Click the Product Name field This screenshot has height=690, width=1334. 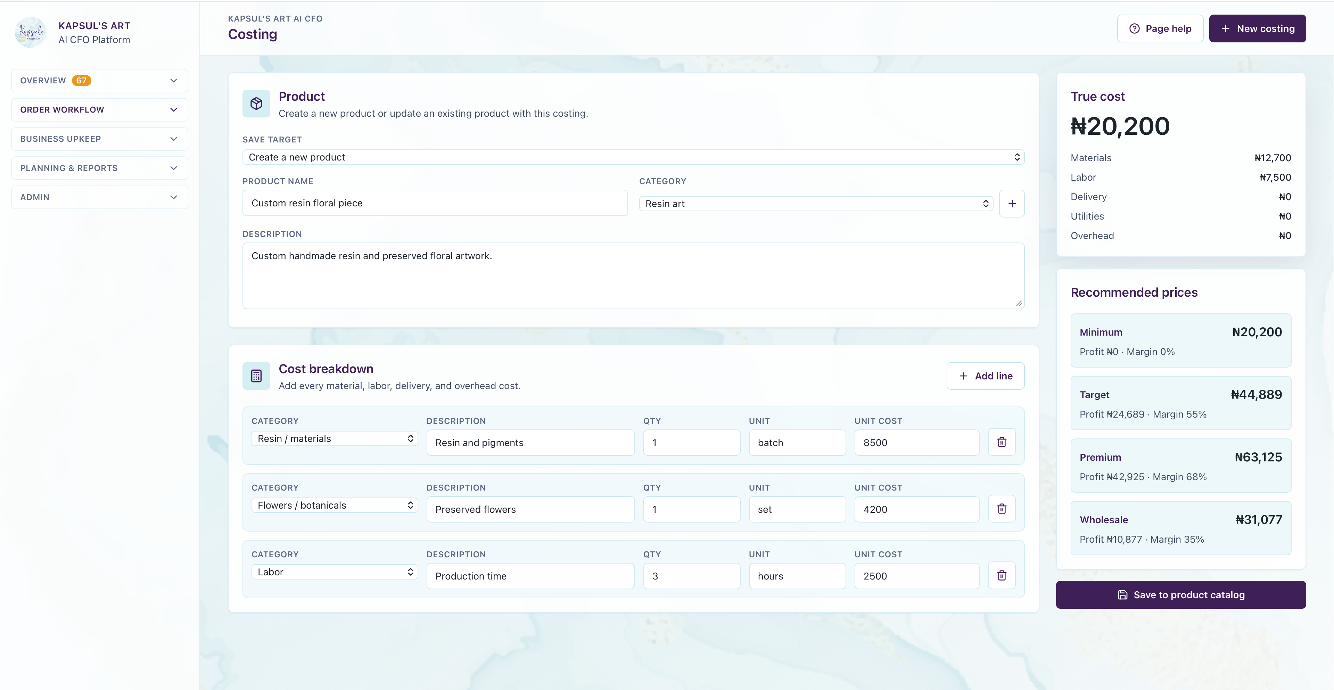point(435,203)
